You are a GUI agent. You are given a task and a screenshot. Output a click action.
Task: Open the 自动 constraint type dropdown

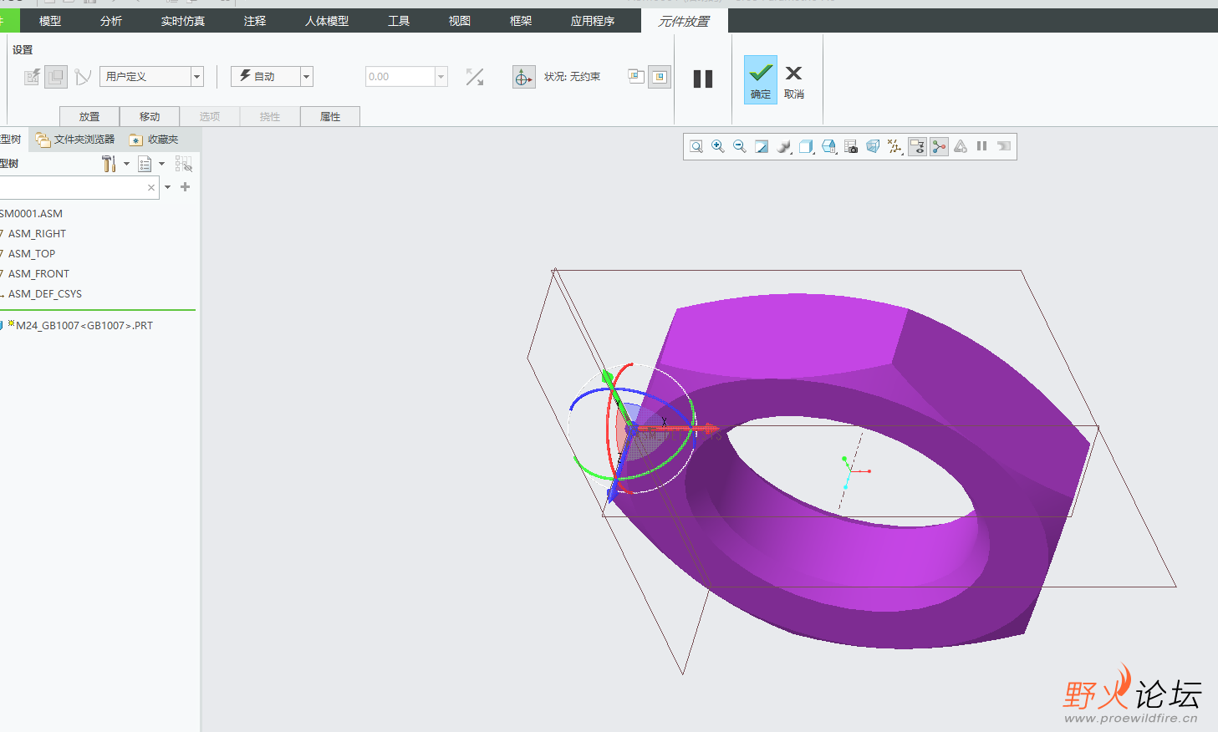pyautogui.click(x=307, y=77)
